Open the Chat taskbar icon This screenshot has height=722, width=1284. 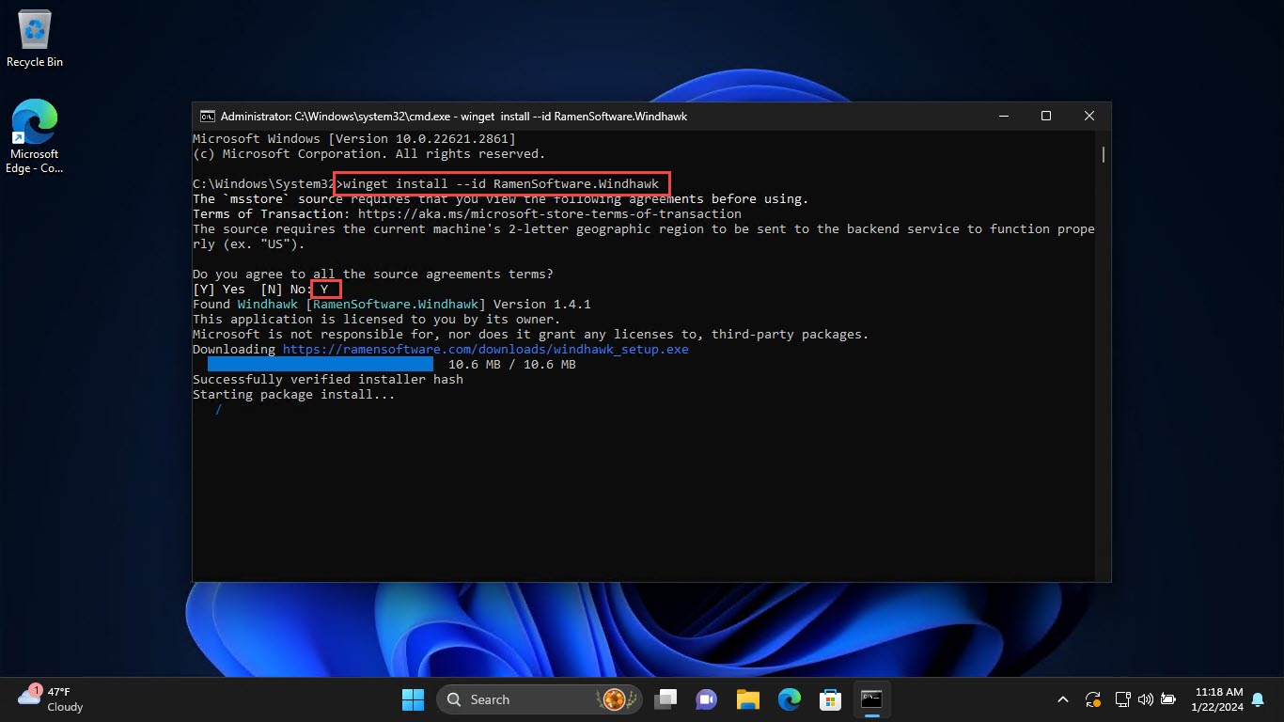707,699
